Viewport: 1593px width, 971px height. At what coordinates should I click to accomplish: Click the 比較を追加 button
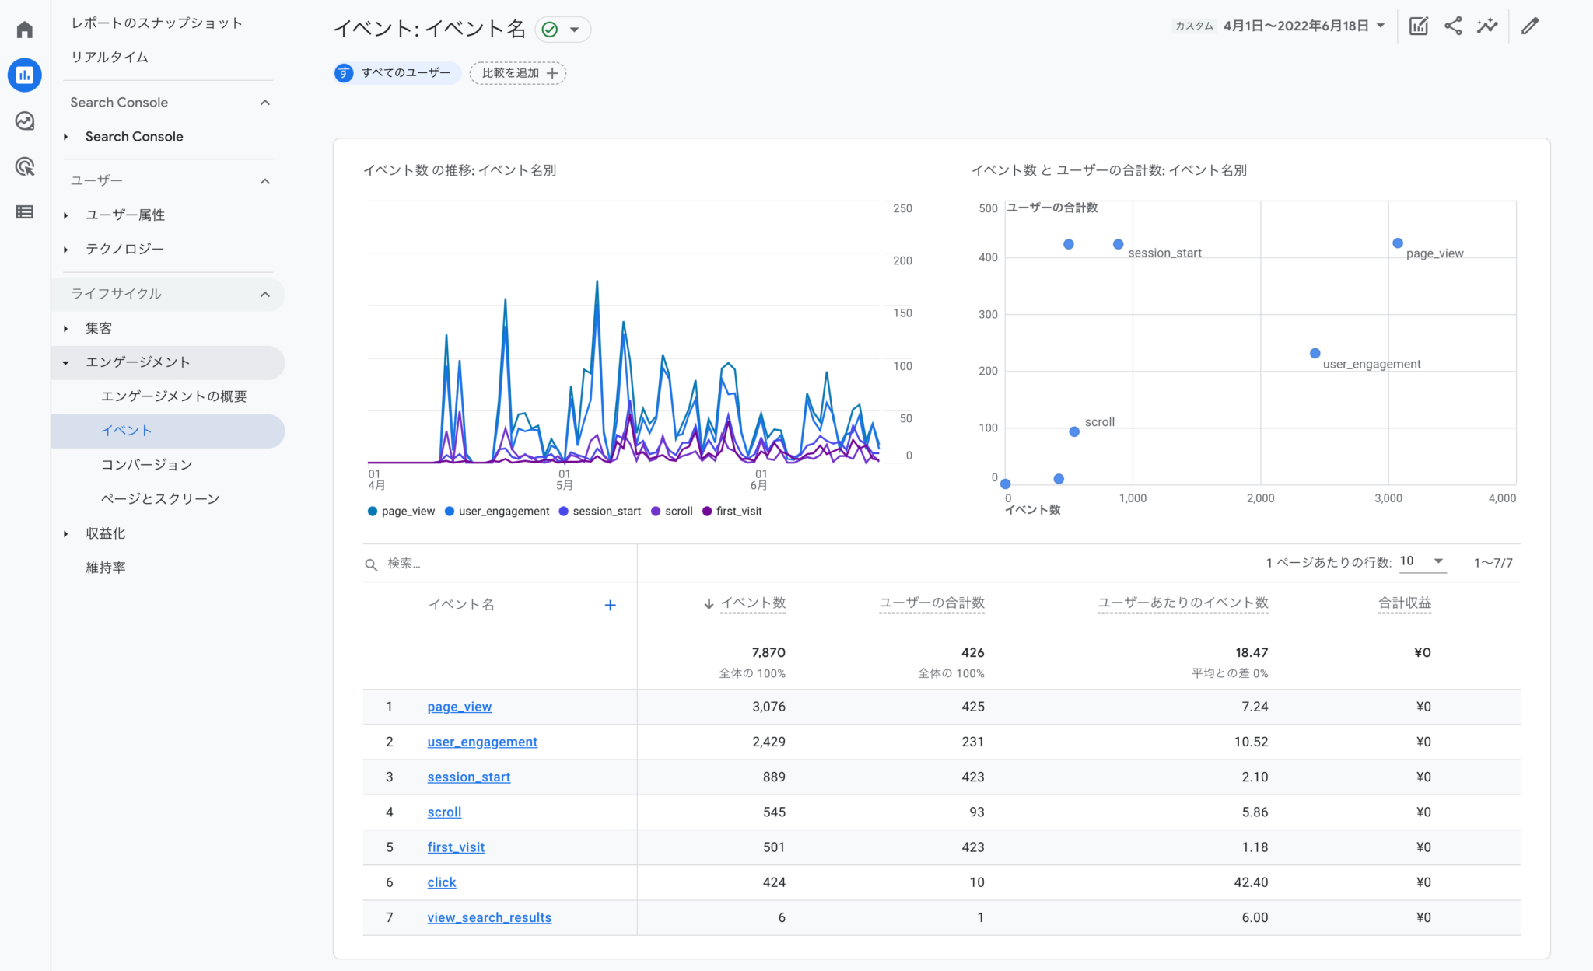[518, 73]
